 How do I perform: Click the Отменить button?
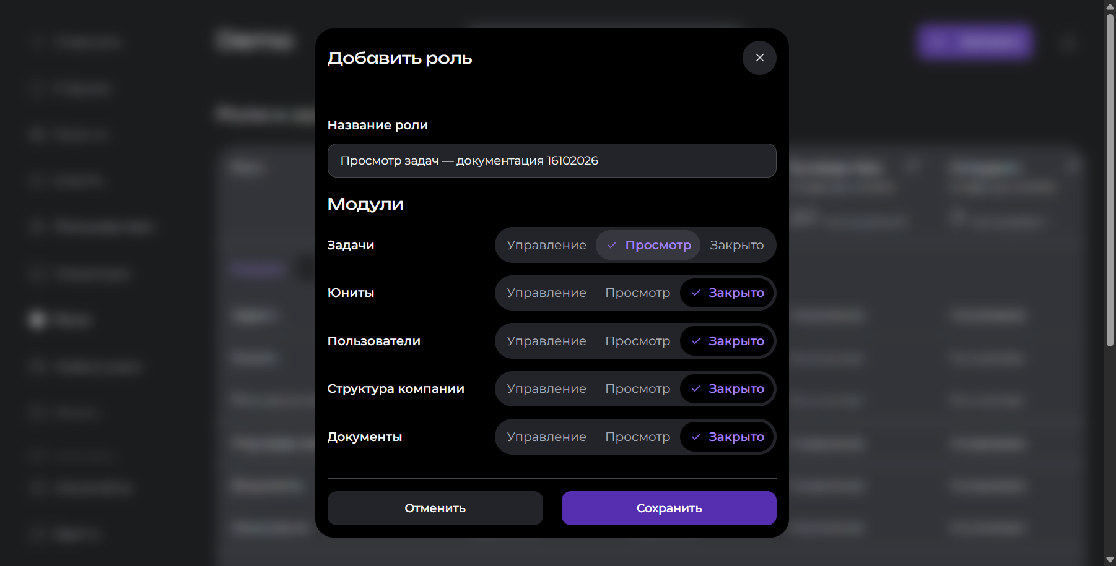click(435, 508)
